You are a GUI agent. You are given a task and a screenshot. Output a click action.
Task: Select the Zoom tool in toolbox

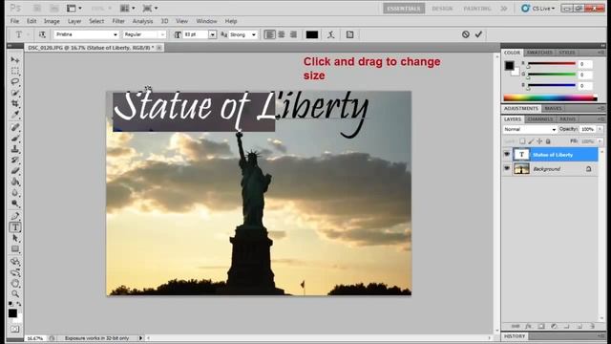coord(15,293)
